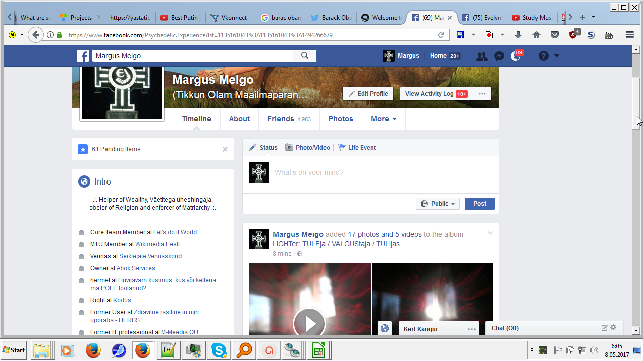Image resolution: width=643 pixels, height=361 pixels.
Task: Open the Messenger messages icon
Action: pos(499,56)
